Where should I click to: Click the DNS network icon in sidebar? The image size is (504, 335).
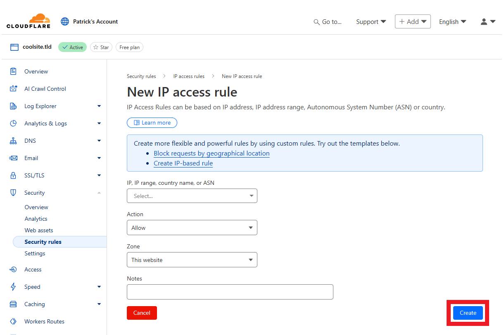13,141
